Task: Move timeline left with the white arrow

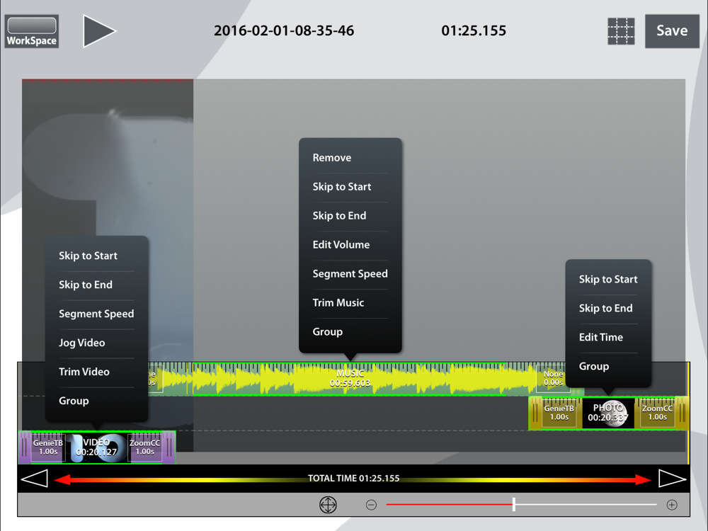Action: (x=34, y=479)
